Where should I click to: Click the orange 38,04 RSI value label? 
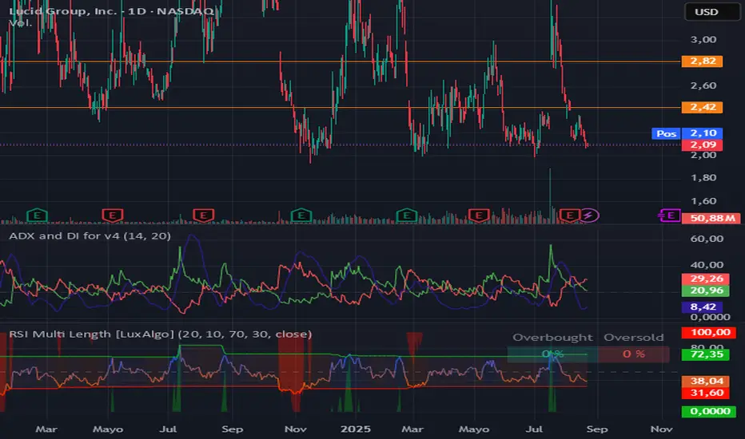706,381
